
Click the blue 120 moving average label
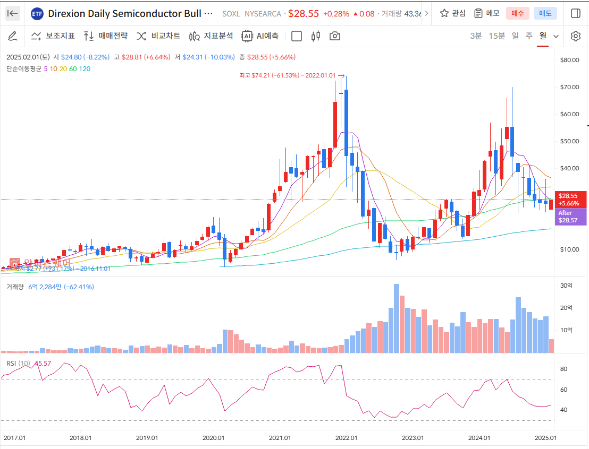[85, 69]
